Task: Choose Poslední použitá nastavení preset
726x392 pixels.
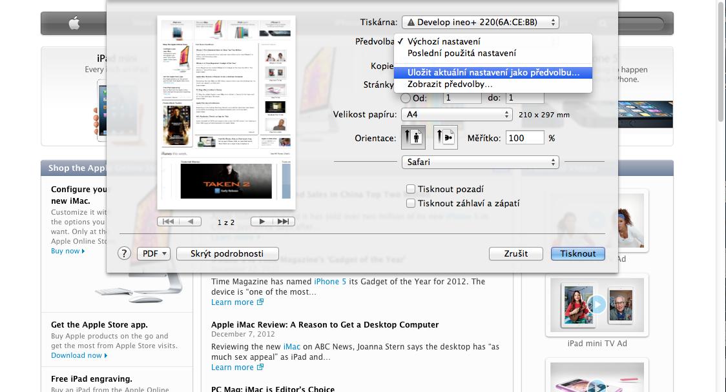Action: [x=493, y=53]
